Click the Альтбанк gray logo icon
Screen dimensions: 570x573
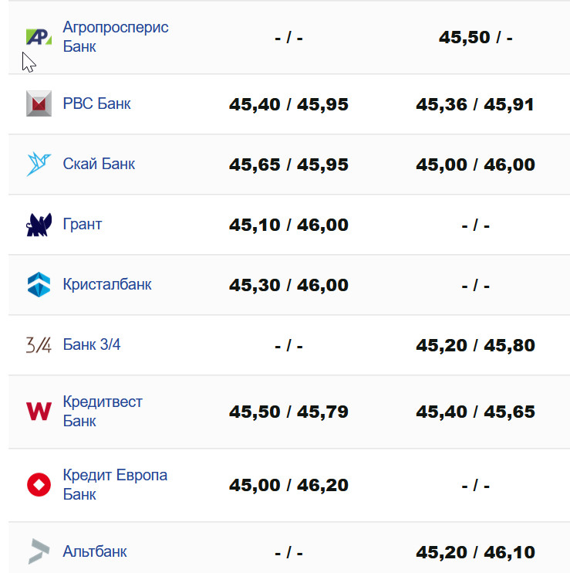[x=39, y=551]
